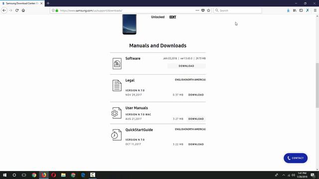The height and width of the screenshot is (179, 319).
Task: Click the Manuals and Downloads heading
Action: pos(158,46)
